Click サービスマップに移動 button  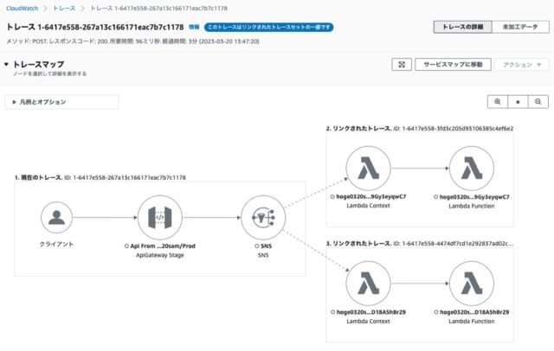[x=451, y=65]
